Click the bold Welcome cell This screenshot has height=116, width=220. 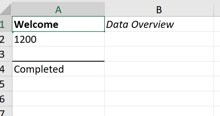[58, 24]
